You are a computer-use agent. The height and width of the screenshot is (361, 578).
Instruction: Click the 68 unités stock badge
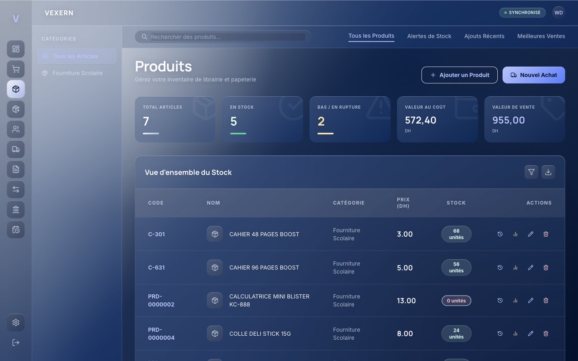456,234
